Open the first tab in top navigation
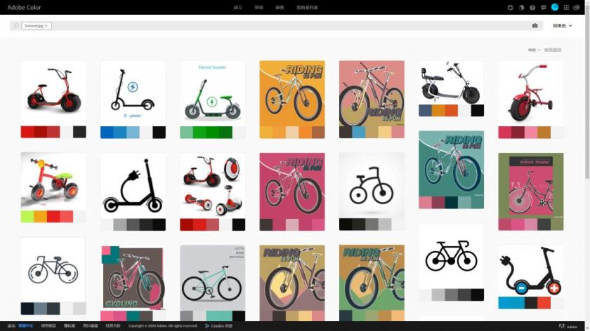Screen dimensions: 590x331 point(237,8)
